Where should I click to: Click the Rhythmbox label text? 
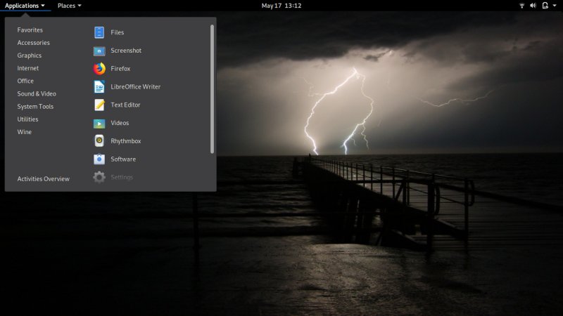pyautogui.click(x=126, y=141)
